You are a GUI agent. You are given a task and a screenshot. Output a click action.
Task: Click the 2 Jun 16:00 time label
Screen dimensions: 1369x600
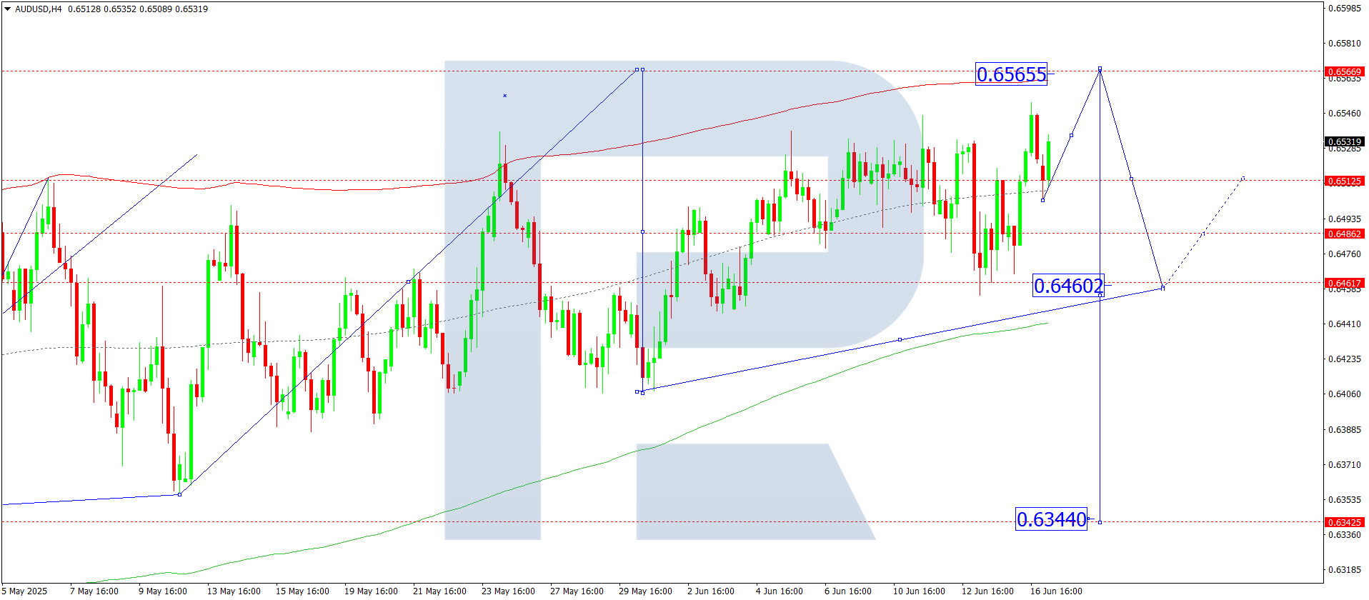point(711,591)
